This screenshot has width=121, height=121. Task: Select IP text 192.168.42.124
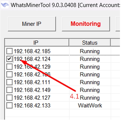coord(32,59)
